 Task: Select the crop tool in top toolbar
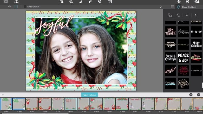62,2
